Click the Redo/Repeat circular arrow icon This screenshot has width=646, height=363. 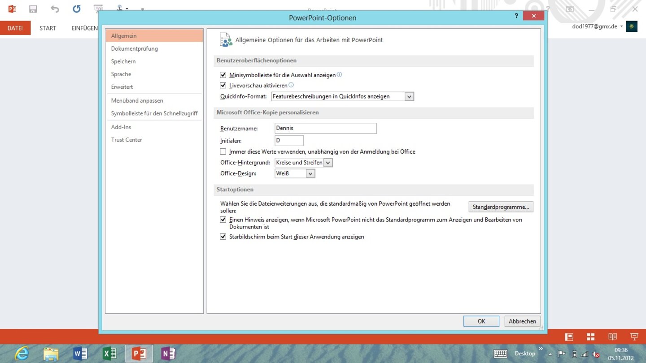(76, 9)
